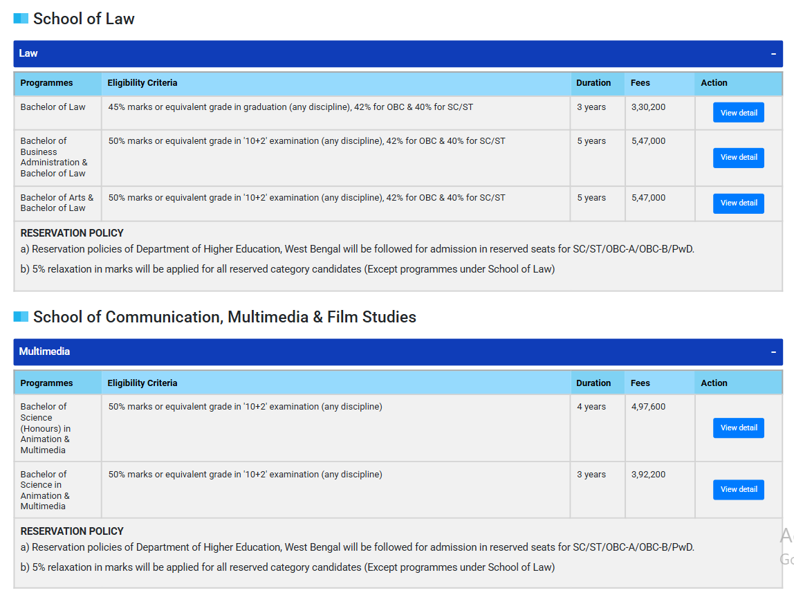View detail for Bachelor of Law programme
Image resolution: width=794 pixels, height=595 pixels.
pos(739,112)
